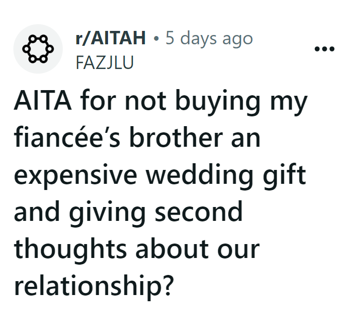The width and height of the screenshot is (358, 311).
Task: Click "expensive" in the post title
Action: tap(76, 175)
